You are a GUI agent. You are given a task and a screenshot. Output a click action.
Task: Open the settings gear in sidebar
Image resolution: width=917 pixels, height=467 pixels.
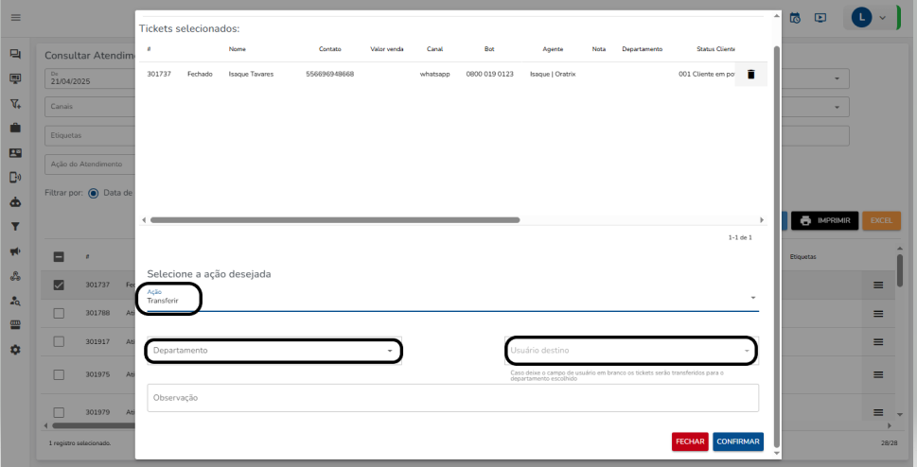coord(15,350)
